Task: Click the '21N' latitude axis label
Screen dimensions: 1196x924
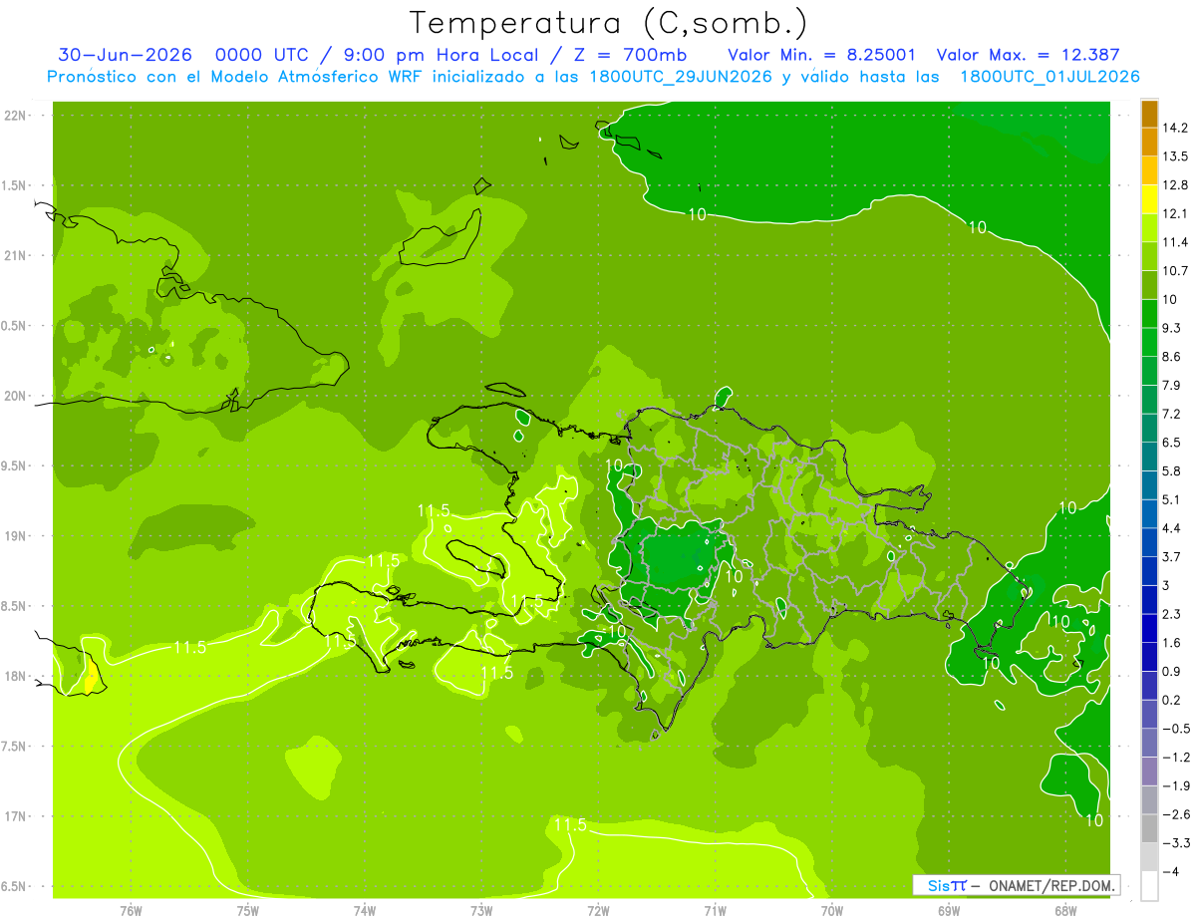Action: click(x=17, y=256)
